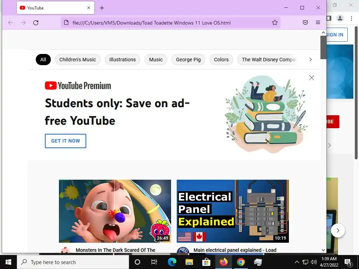Viewport: 359px width, 269px height.
Task: Select the George Pig chip
Action: tap(188, 60)
